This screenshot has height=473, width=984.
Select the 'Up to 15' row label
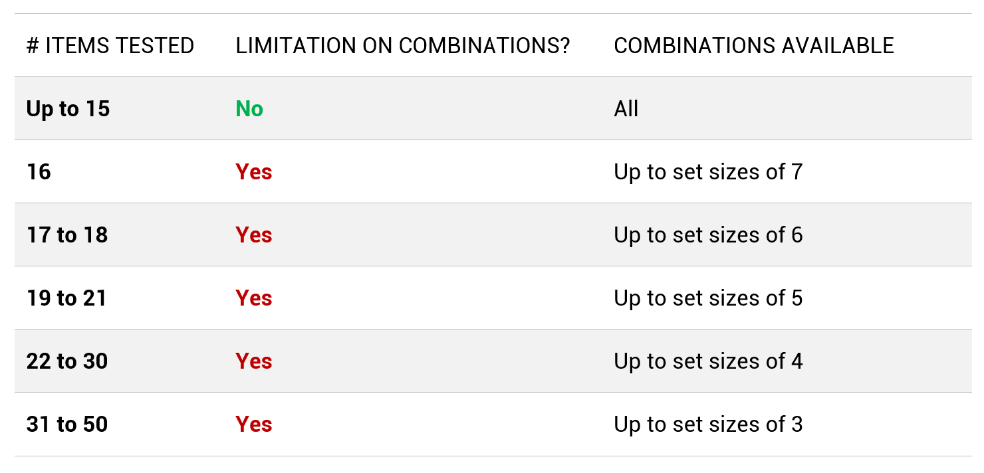tap(68, 109)
